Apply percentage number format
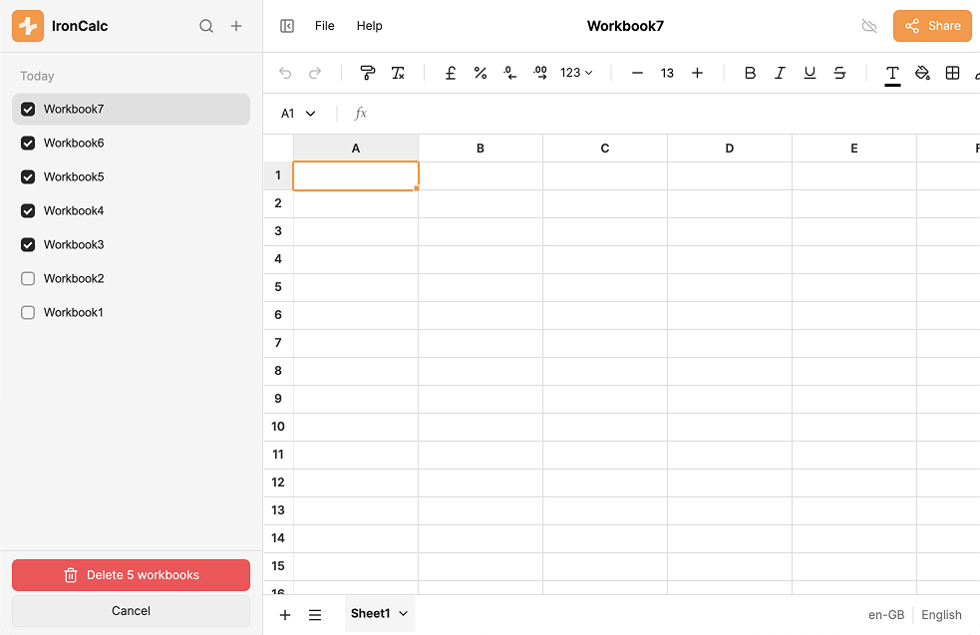 (480, 73)
